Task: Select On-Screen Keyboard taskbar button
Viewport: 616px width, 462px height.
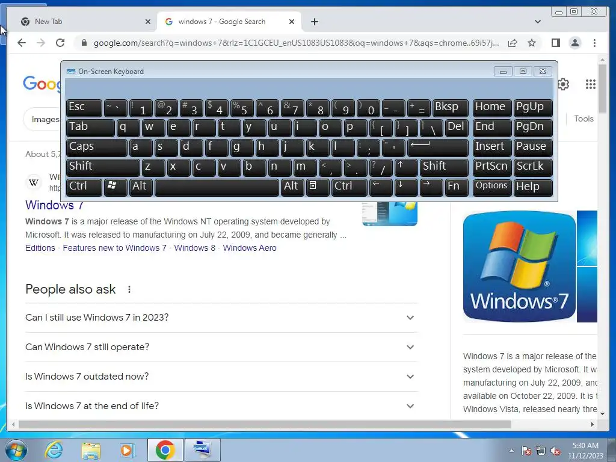Action: pos(202,450)
